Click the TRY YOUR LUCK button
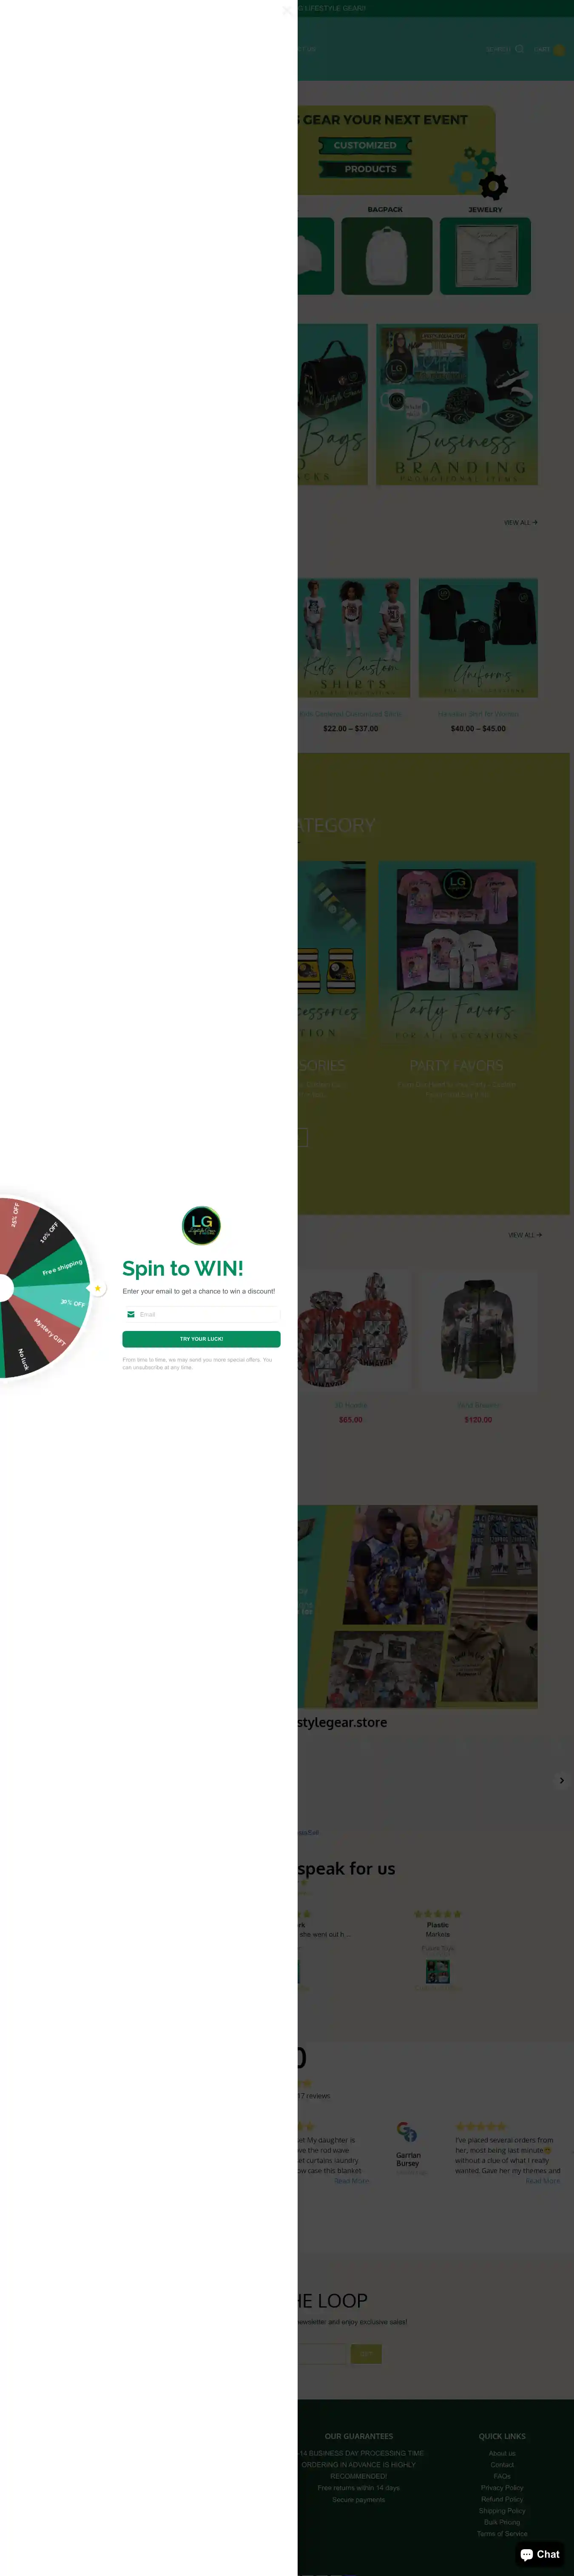This screenshot has height=2576, width=574. coord(201,1339)
